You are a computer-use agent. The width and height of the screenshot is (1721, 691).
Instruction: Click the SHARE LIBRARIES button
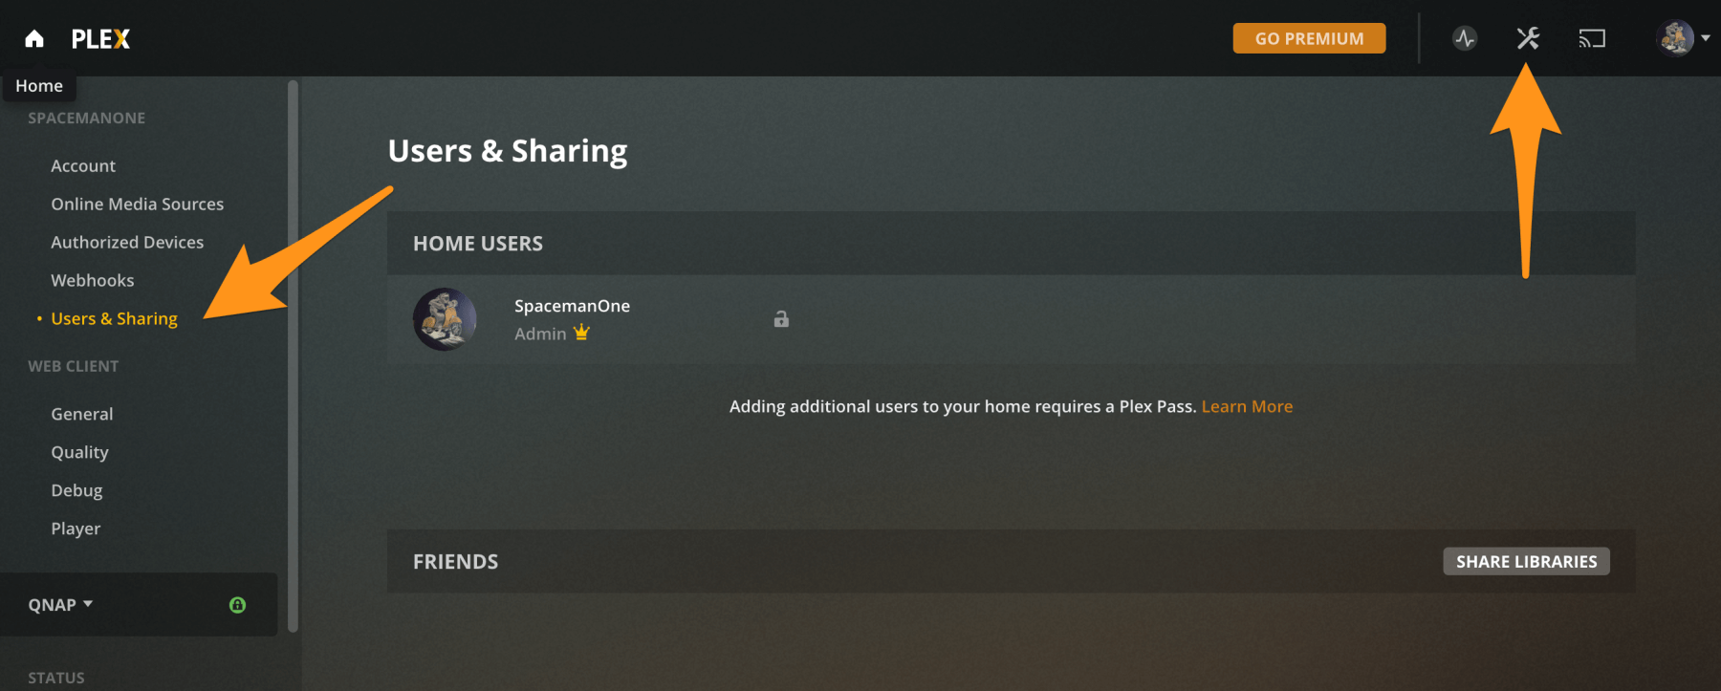pyautogui.click(x=1526, y=562)
